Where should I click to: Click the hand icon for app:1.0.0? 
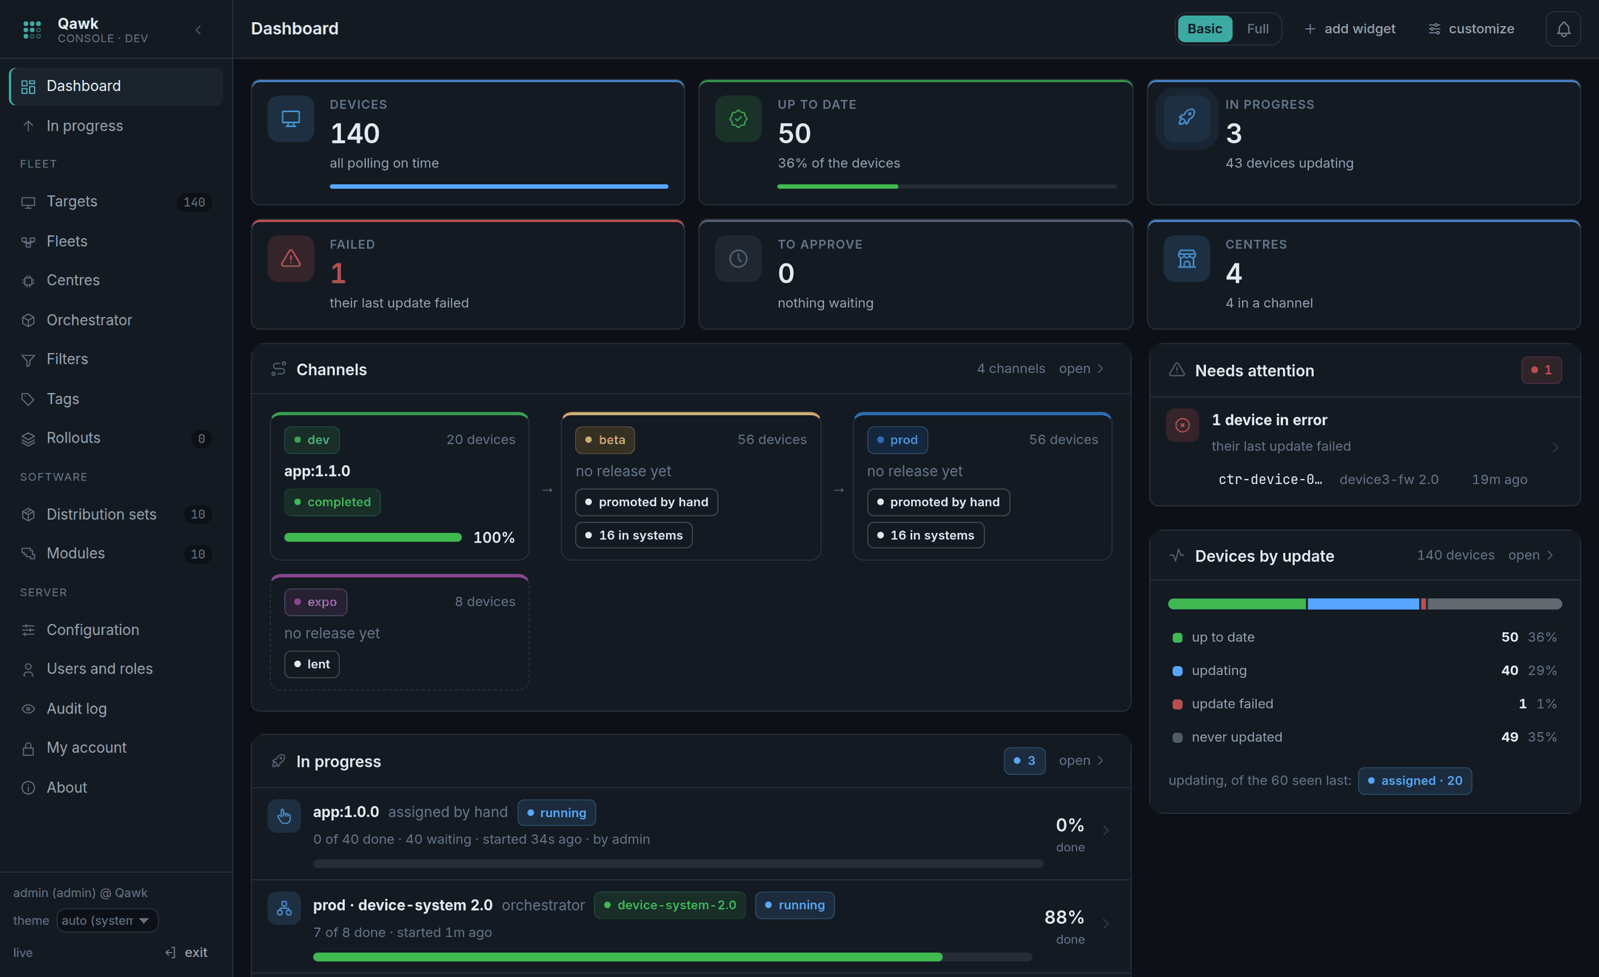click(x=284, y=816)
